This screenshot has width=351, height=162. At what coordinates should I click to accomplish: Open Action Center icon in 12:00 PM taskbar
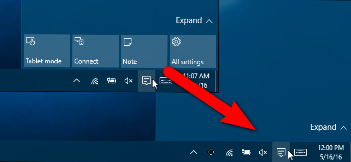(281, 152)
